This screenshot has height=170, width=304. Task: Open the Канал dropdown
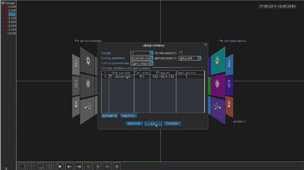[x=142, y=53]
